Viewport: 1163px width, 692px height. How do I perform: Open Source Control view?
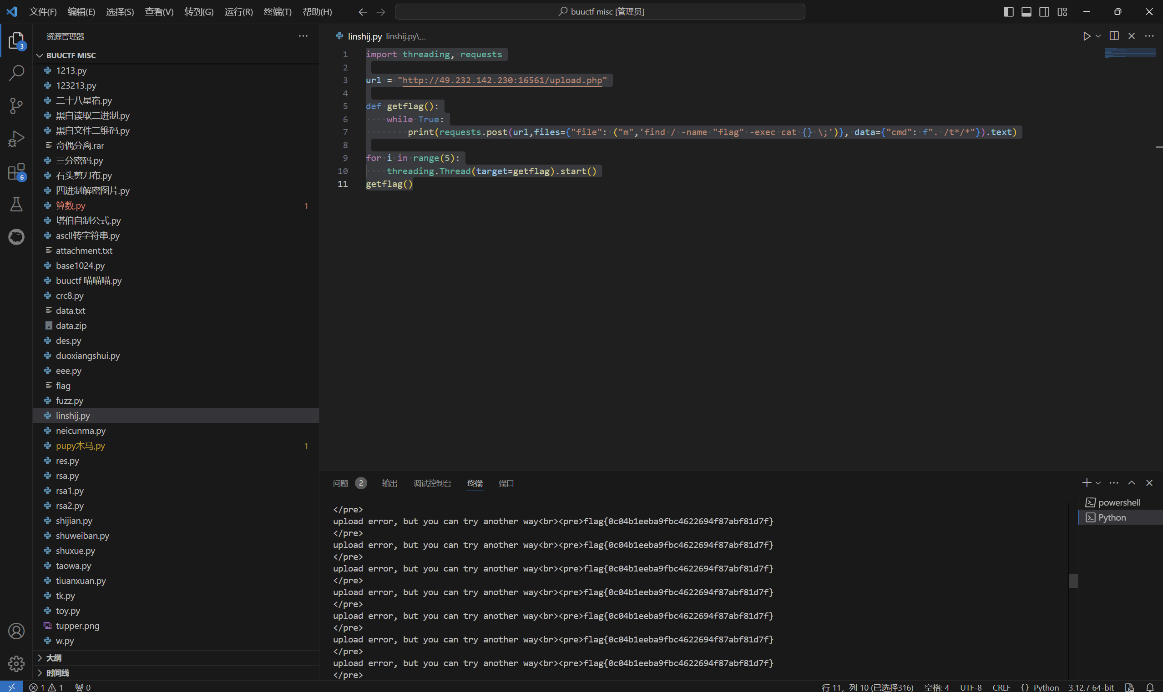[16, 106]
